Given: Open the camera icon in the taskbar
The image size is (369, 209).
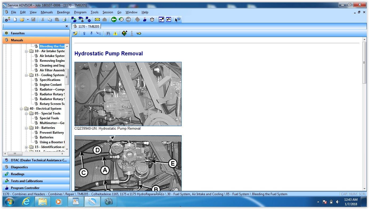Looking at the screenshot, I should [109, 202].
